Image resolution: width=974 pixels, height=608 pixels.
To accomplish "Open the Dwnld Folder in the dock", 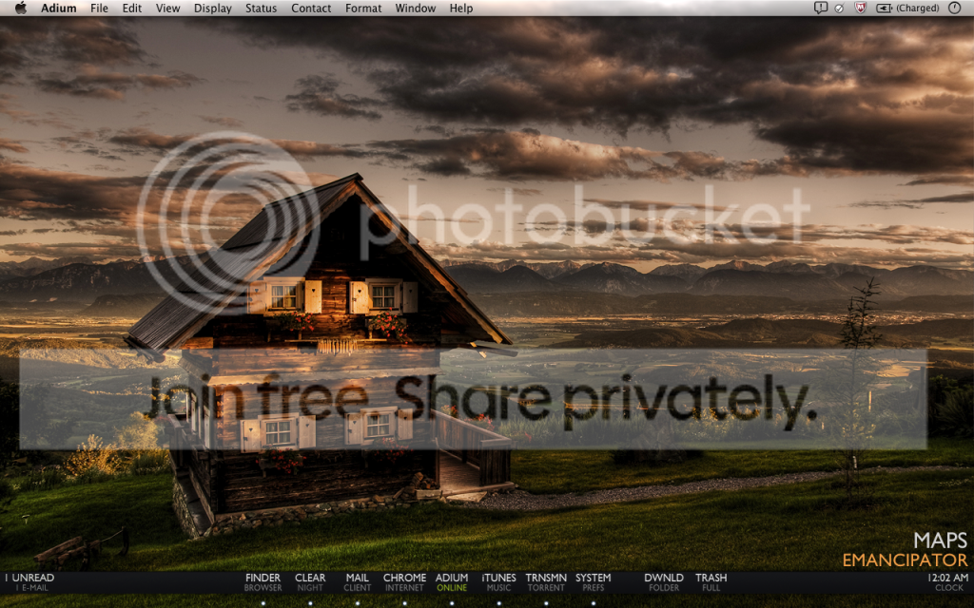I will point(664,582).
